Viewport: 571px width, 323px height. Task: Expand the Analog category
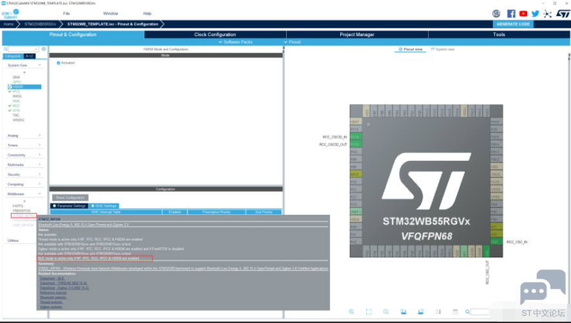(40, 135)
